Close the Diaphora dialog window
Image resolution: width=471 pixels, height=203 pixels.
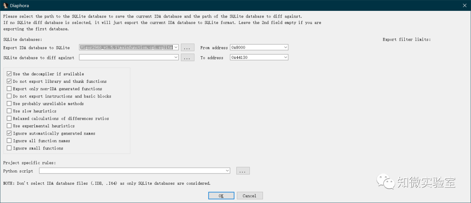464,5
